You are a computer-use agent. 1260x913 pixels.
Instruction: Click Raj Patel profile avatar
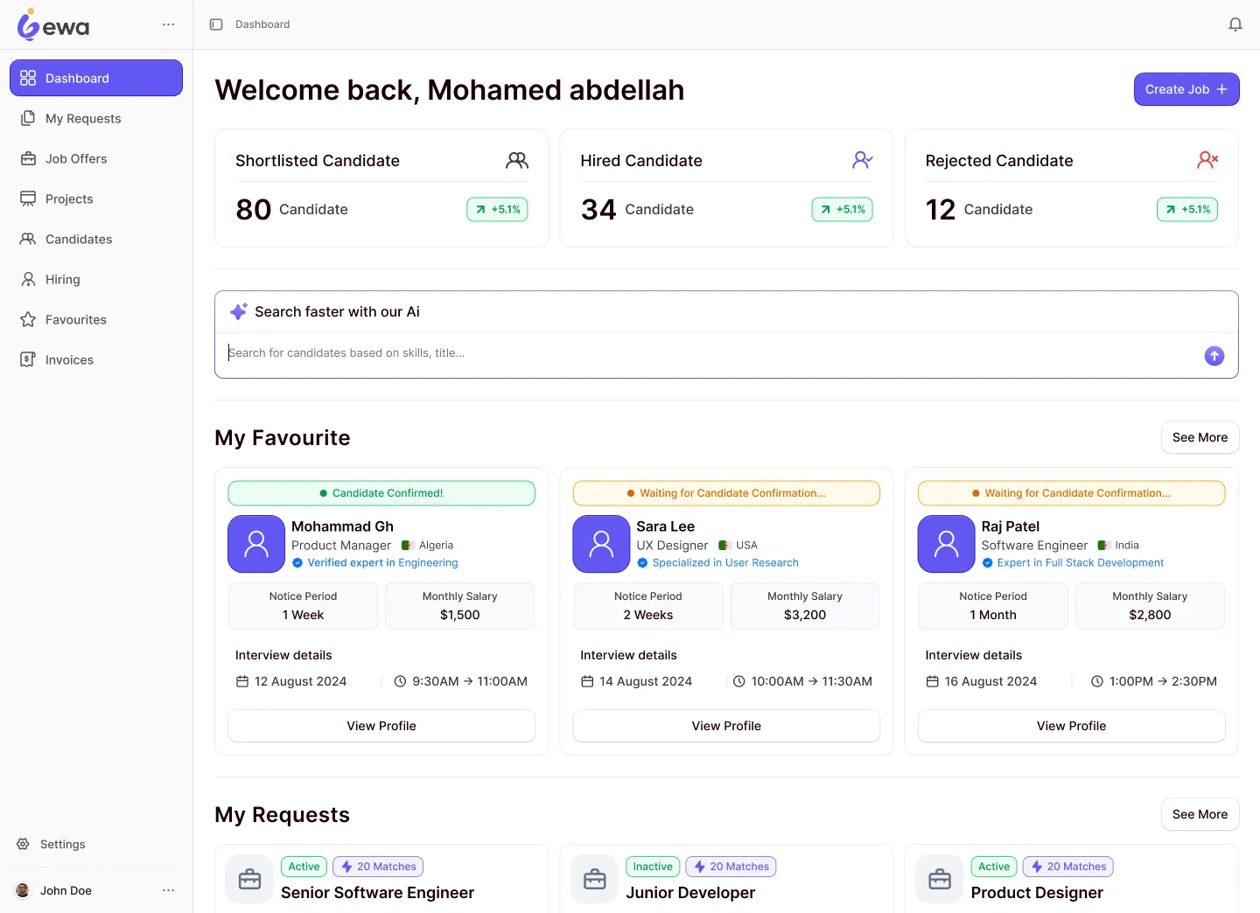pyautogui.click(x=946, y=544)
